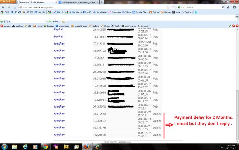Click the page's vertical scrollbar thumb
The height and width of the screenshot is (150, 239).
(x=238, y=115)
